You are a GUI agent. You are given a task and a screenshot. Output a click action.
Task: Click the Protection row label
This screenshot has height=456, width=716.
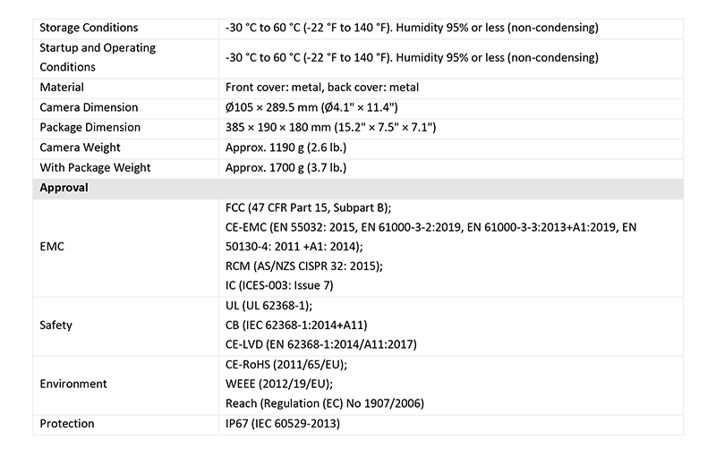pyautogui.click(x=67, y=424)
